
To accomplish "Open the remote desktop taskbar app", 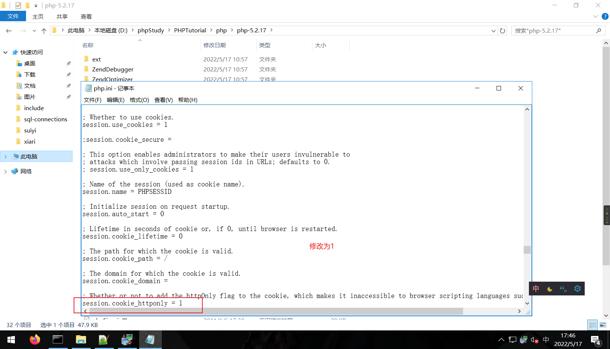I will tap(127, 340).
